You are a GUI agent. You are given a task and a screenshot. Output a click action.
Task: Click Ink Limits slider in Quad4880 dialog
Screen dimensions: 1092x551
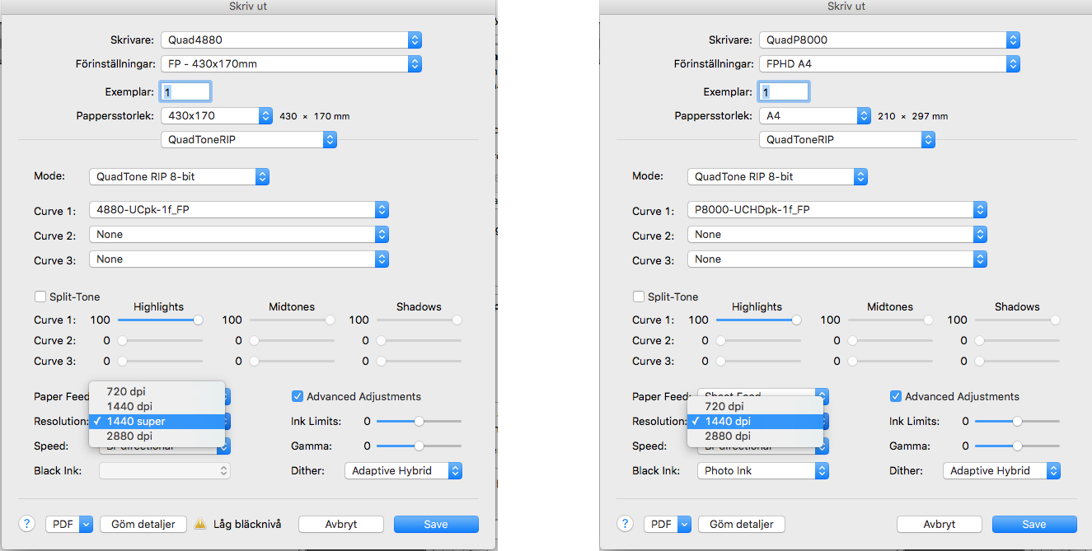coord(419,421)
